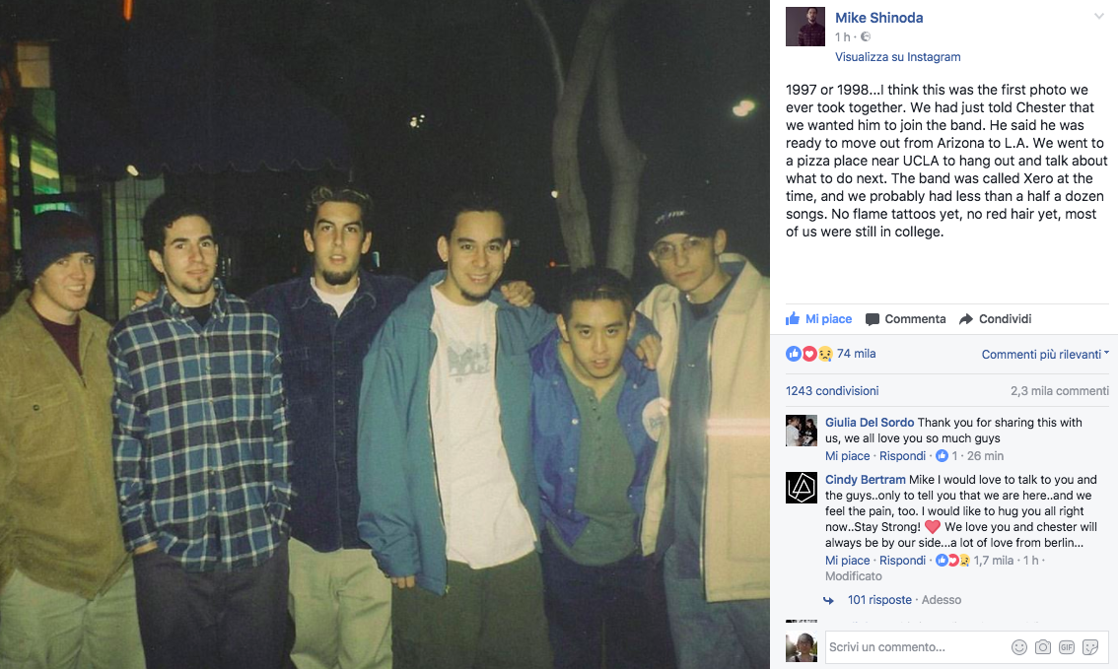Image resolution: width=1118 pixels, height=669 pixels.
Task: Open the Mike Shinoda profile link
Action: click(x=879, y=18)
